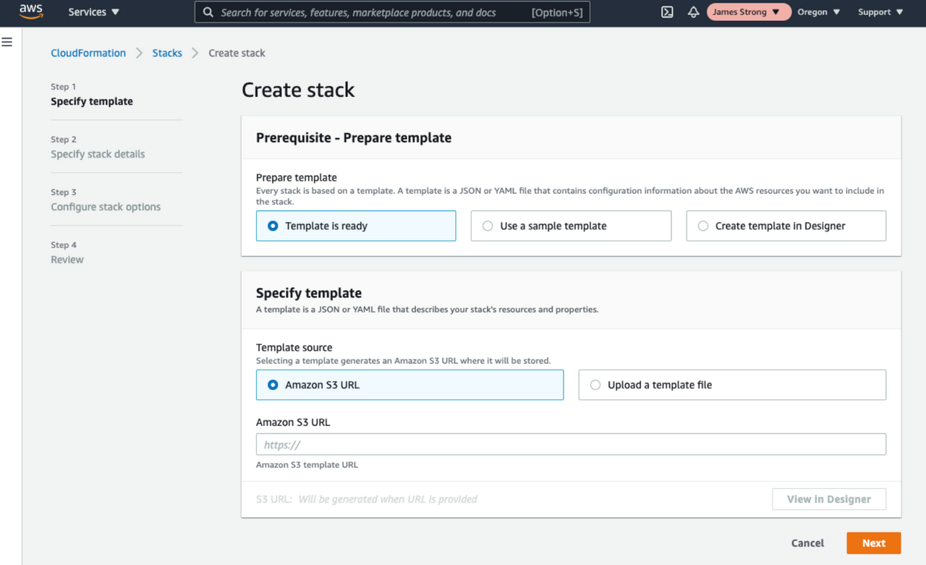Expand the Support menu
Screen dimensions: 926x565
(880, 12)
